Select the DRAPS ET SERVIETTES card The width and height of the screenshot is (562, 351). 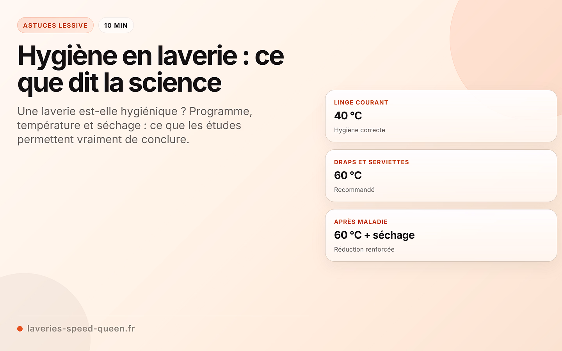pos(441,176)
